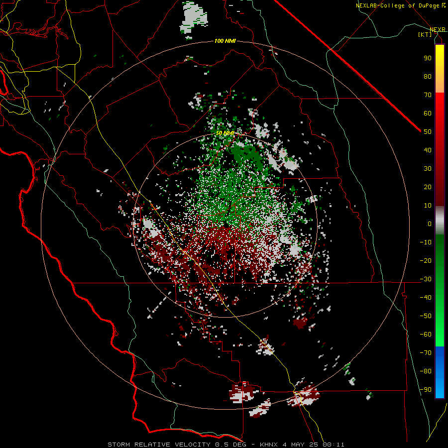
Task: Select the "80" value on the velocity scale
Action: [428, 76]
